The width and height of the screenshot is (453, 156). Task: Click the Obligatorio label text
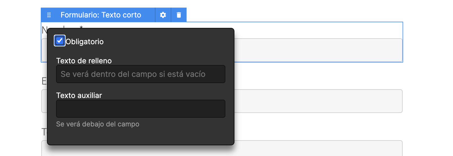coord(85,42)
